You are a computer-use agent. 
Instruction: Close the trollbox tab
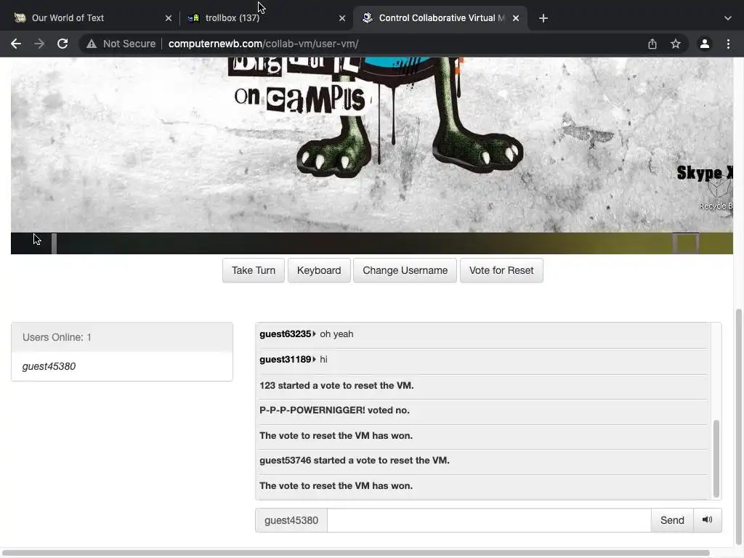(342, 18)
